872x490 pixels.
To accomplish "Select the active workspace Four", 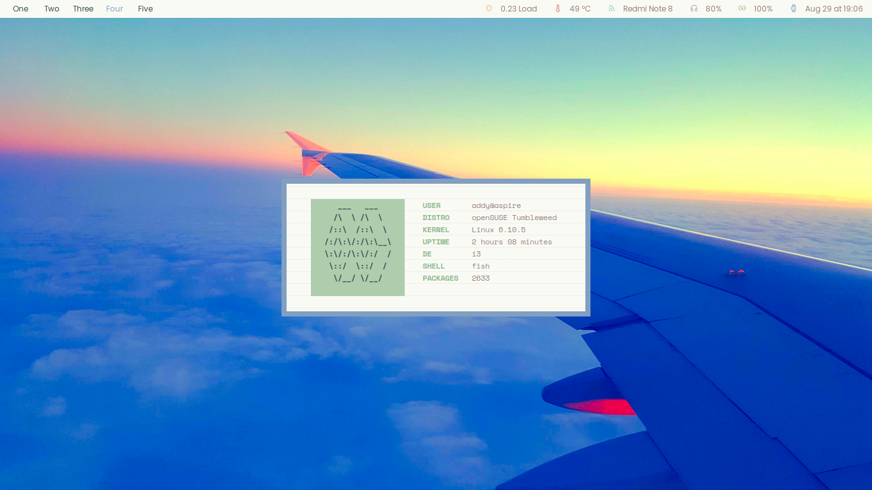I will tap(114, 9).
